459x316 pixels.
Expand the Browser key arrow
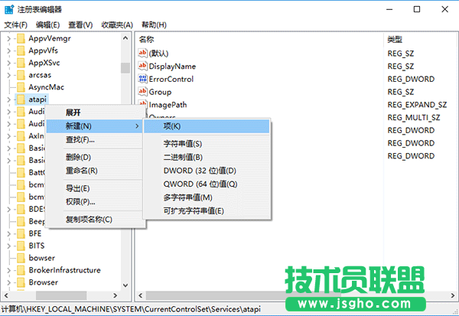(8, 282)
